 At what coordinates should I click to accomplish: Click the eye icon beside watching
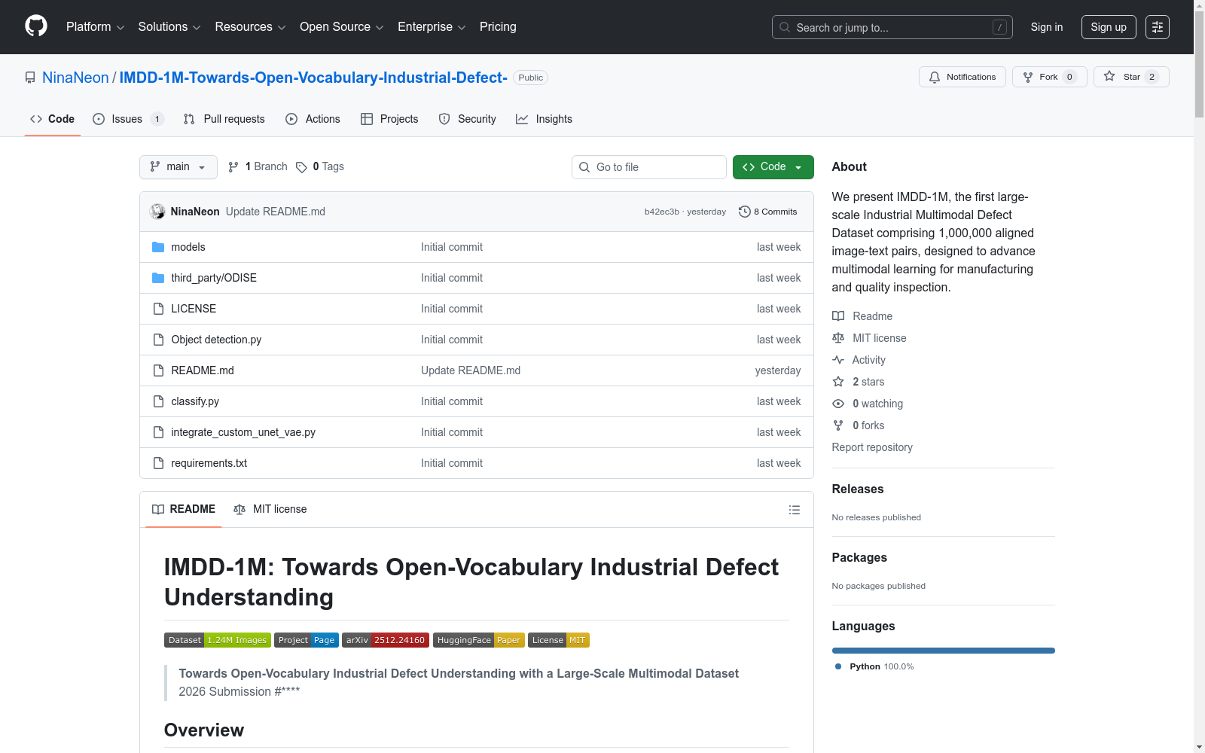pos(838,404)
